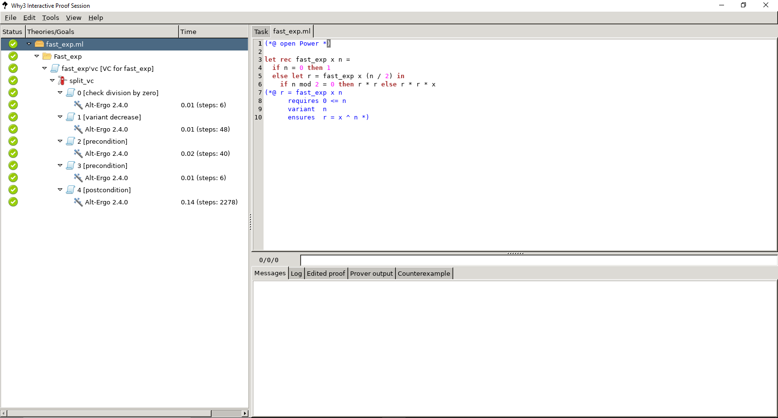Collapse the split_vc transformation node

pyautogui.click(x=52, y=80)
